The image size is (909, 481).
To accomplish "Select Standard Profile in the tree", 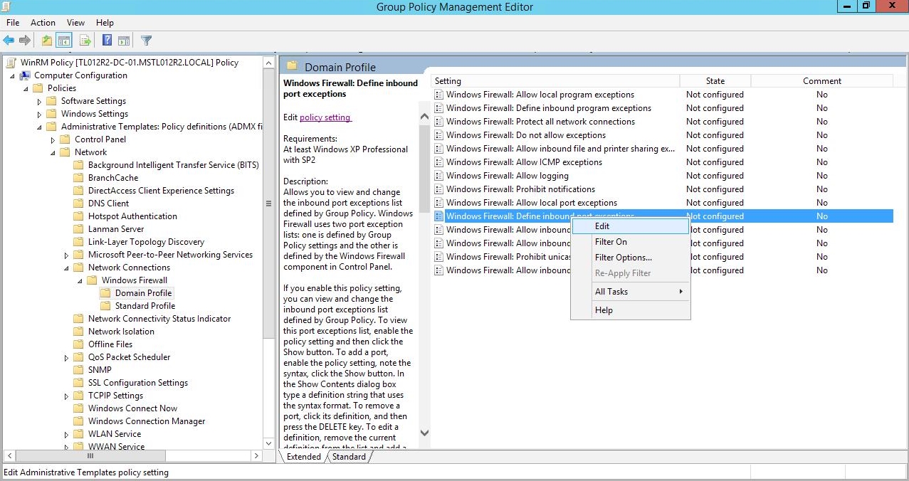I will 145,306.
